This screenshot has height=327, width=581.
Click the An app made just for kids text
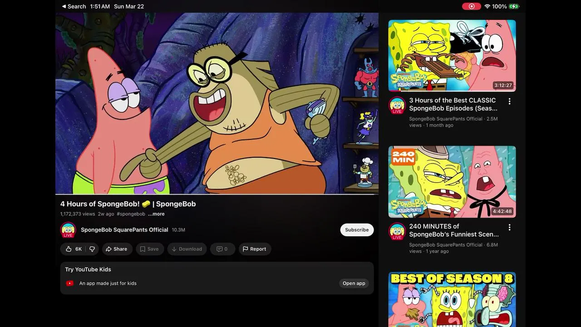[x=108, y=283]
